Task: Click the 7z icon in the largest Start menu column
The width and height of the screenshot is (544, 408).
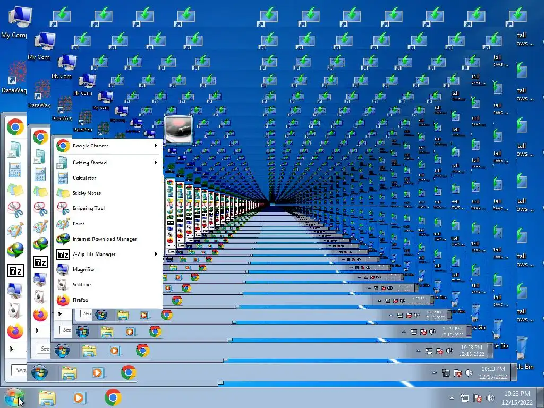Action: click(15, 270)
